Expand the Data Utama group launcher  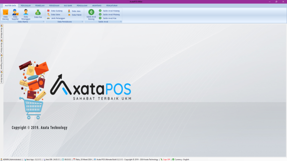[43, 22]
